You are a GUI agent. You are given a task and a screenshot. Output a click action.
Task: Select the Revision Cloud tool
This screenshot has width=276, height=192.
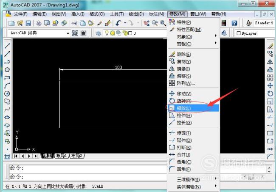7,101
